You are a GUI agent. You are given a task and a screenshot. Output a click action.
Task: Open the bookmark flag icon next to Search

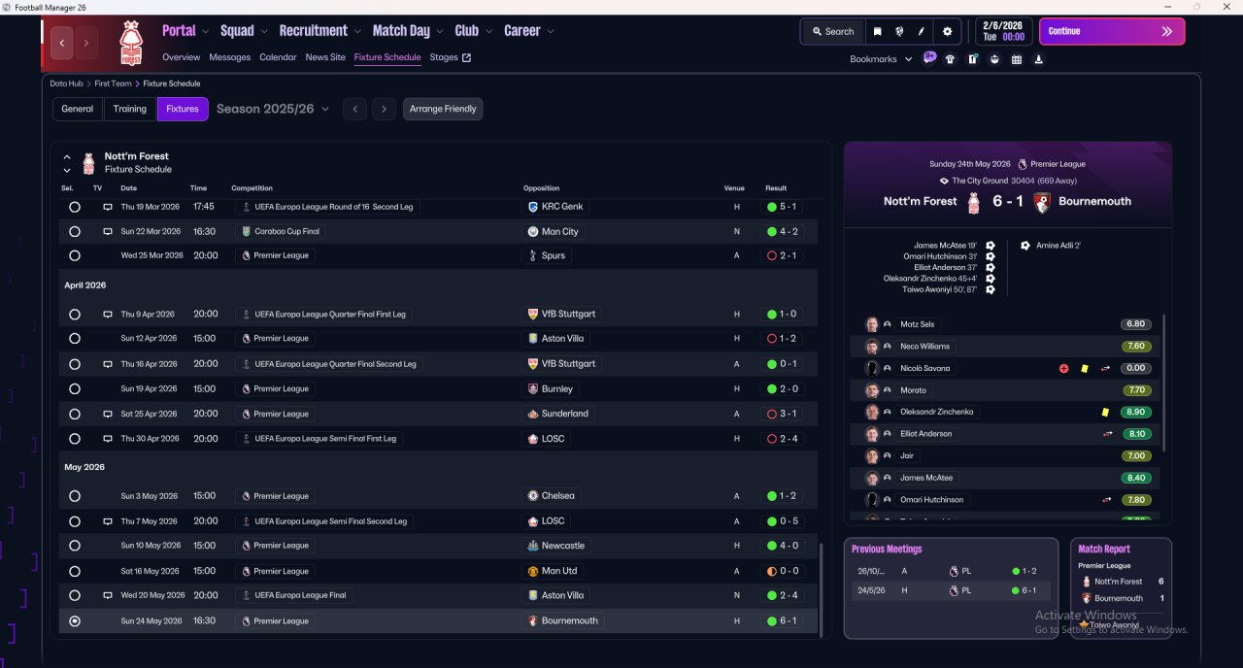pyautogui.click(x=877, y=31)
